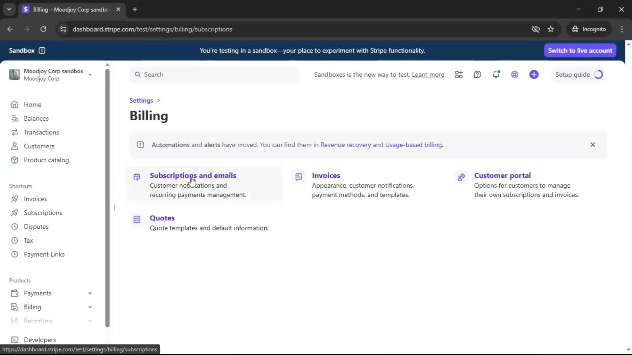
Task: Open the Revenue recovery link
Action: coord(345,145)
